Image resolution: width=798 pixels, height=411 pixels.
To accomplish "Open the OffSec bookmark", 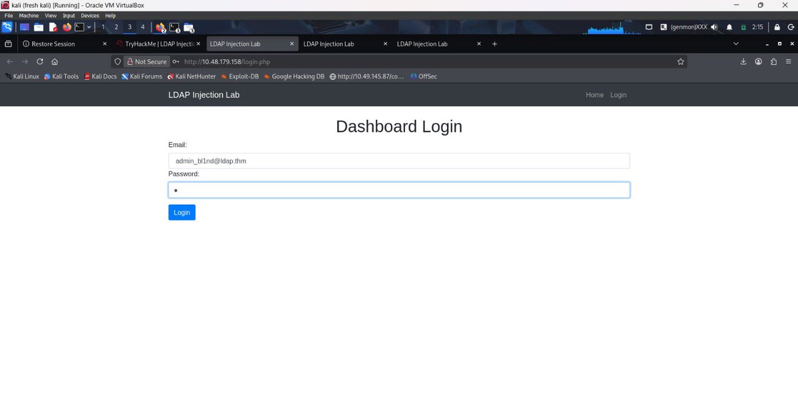I will [x=424, y=76].
